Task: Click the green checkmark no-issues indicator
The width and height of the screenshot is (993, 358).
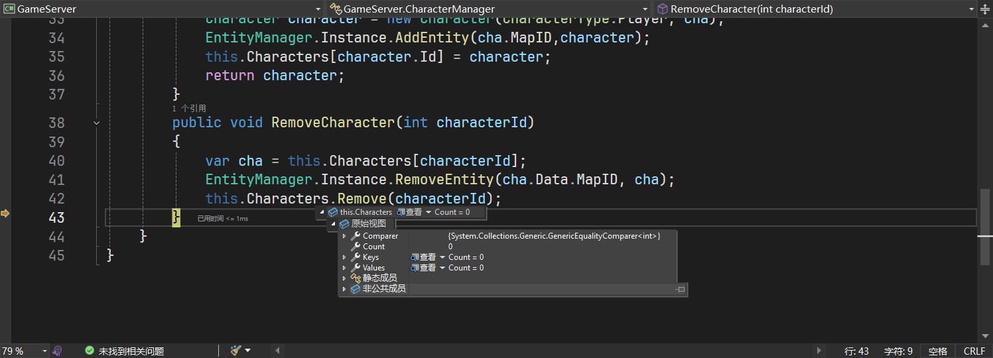Action: pyautogui.click(x=89, y=351)
